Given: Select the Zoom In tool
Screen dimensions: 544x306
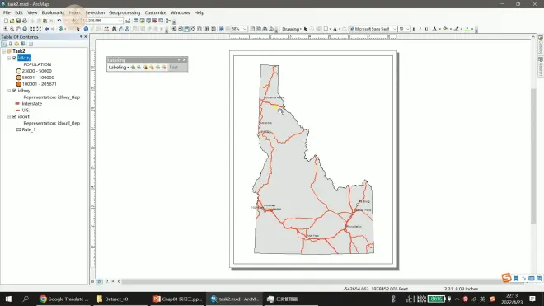Looking at the screenshot, I should point(6,29).
